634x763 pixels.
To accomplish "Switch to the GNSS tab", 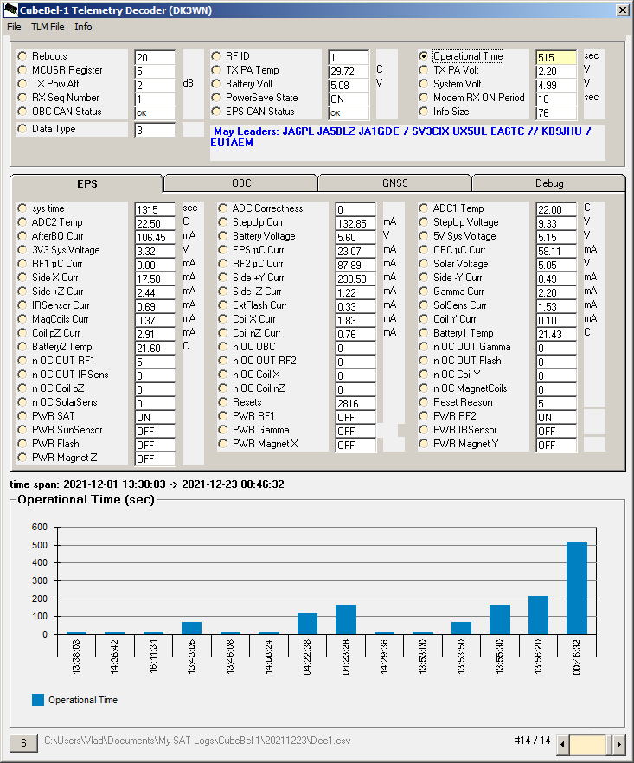I will (x=394, y=183).
